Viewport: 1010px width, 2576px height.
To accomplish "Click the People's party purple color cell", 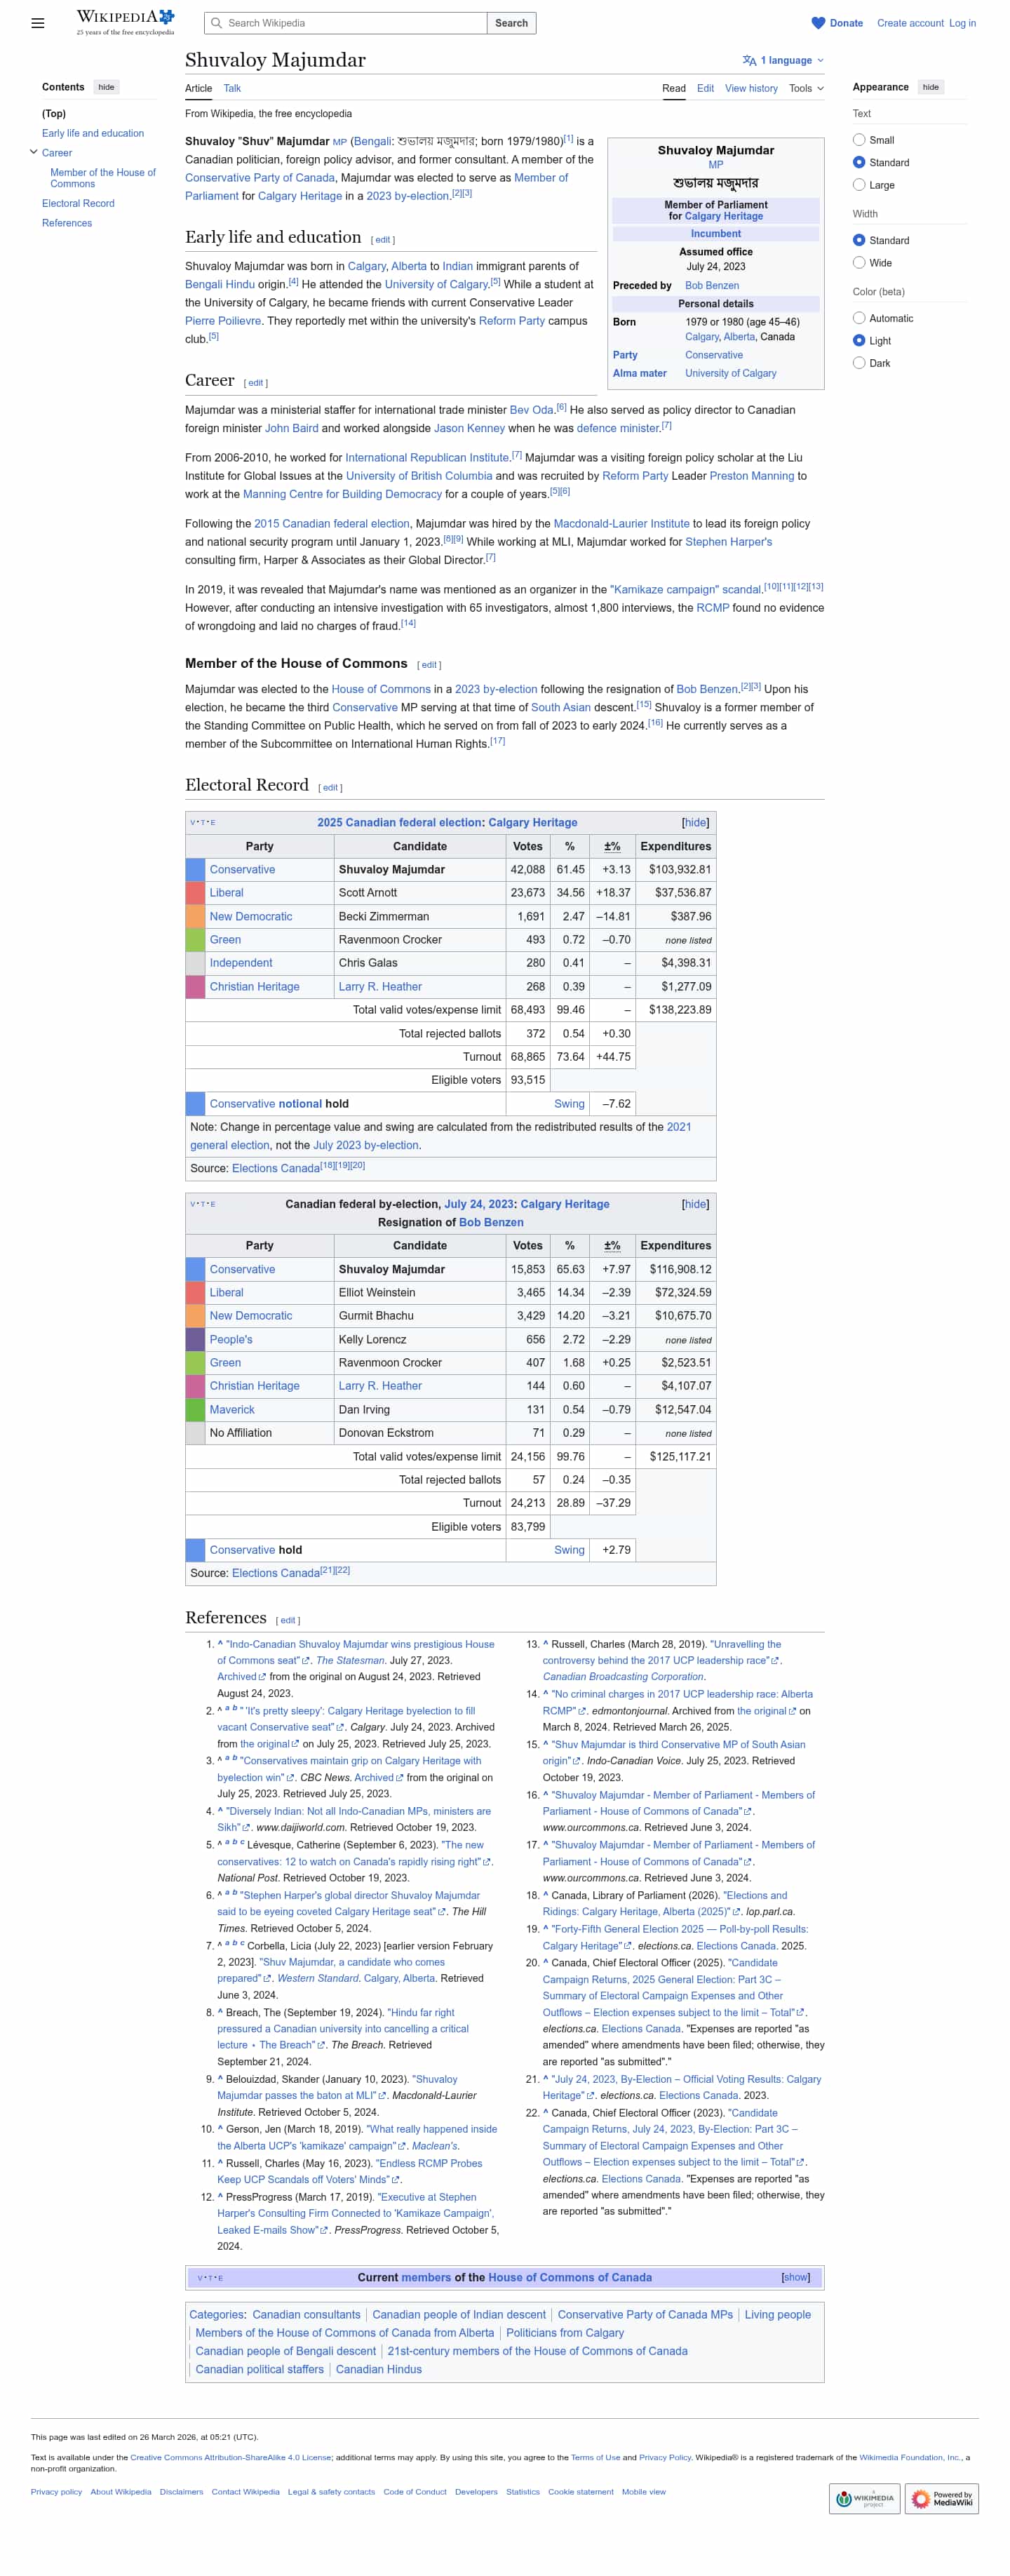I will point(195,1340).
